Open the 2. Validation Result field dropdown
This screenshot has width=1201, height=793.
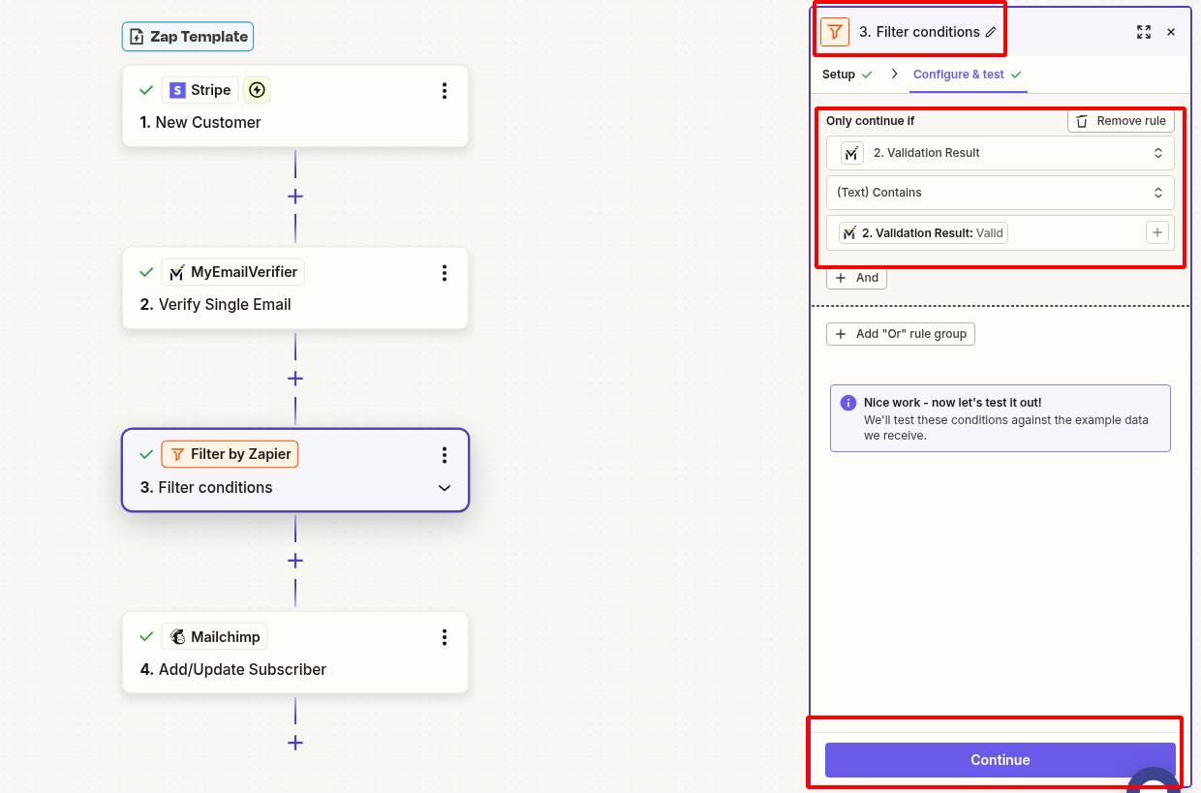(x=1001, y=152)
